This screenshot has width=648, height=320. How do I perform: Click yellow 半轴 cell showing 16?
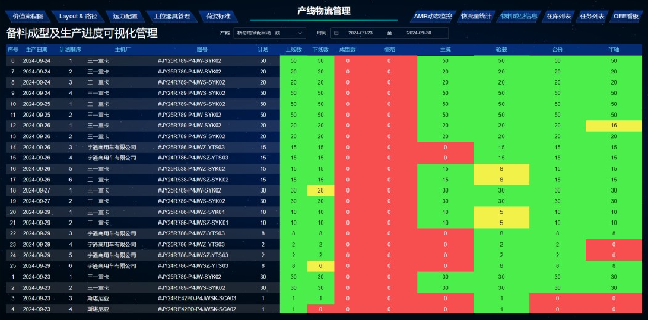tap(614, 126)
